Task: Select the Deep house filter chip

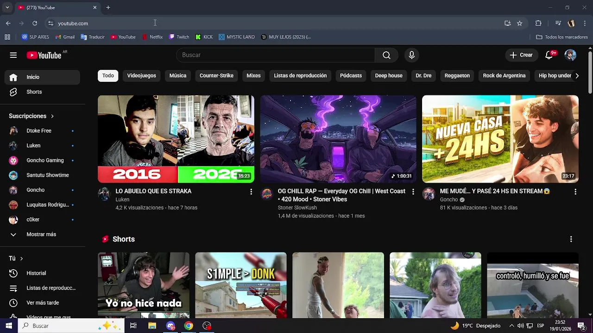Action: pos(389,76)
